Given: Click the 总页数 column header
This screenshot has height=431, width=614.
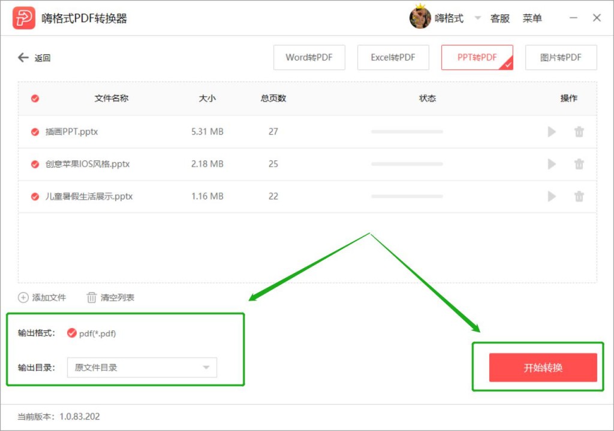Looking at the screenshot, I should coord(273,98).
